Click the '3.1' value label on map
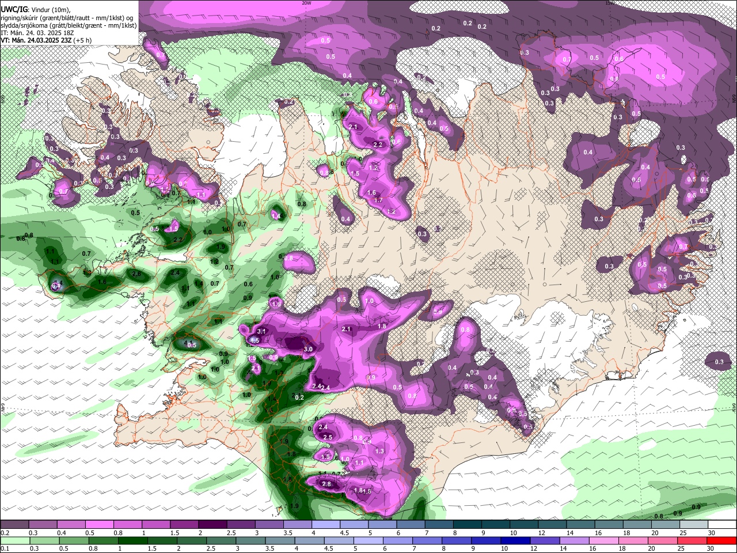This screenshot has width=737, height=553. pos(261,331)
